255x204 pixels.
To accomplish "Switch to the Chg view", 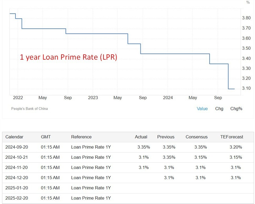I will pos(219,108).
